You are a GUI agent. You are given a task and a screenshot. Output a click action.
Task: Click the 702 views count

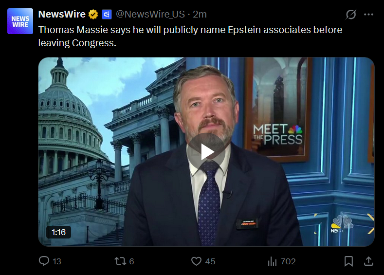tap(288, 261)
